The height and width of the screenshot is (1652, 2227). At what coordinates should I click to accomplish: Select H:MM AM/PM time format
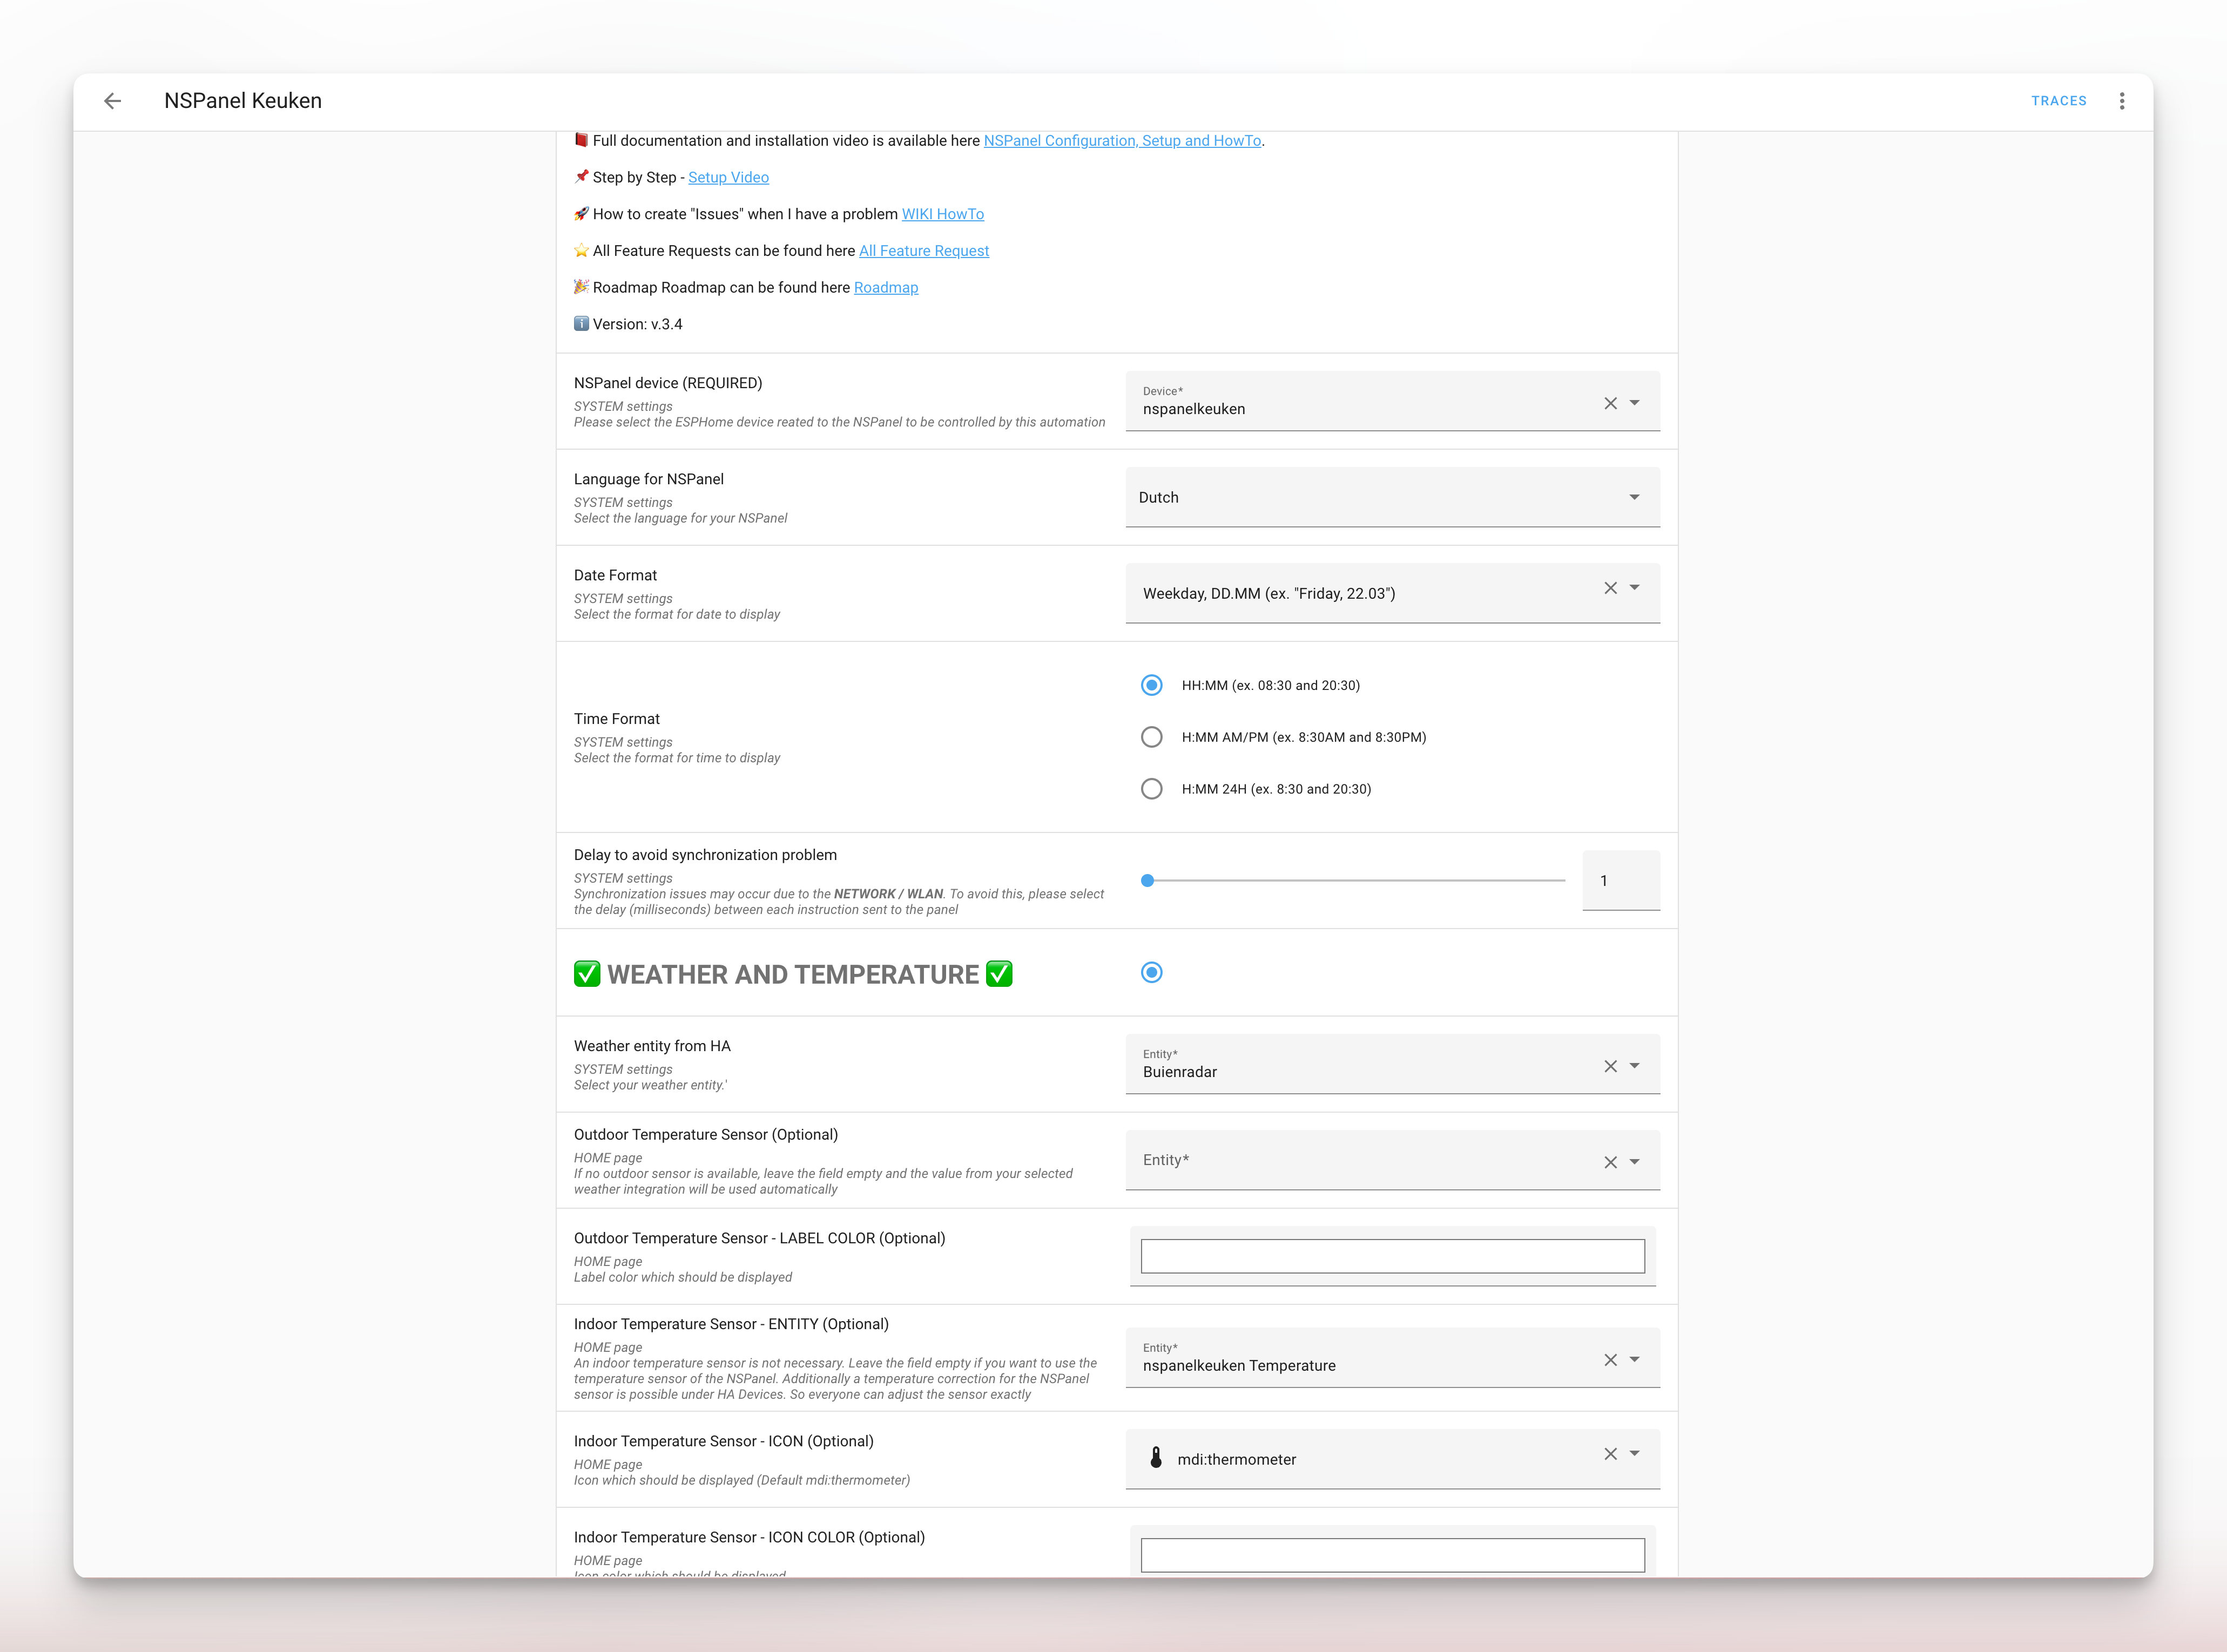click(x=1151, y=737)
